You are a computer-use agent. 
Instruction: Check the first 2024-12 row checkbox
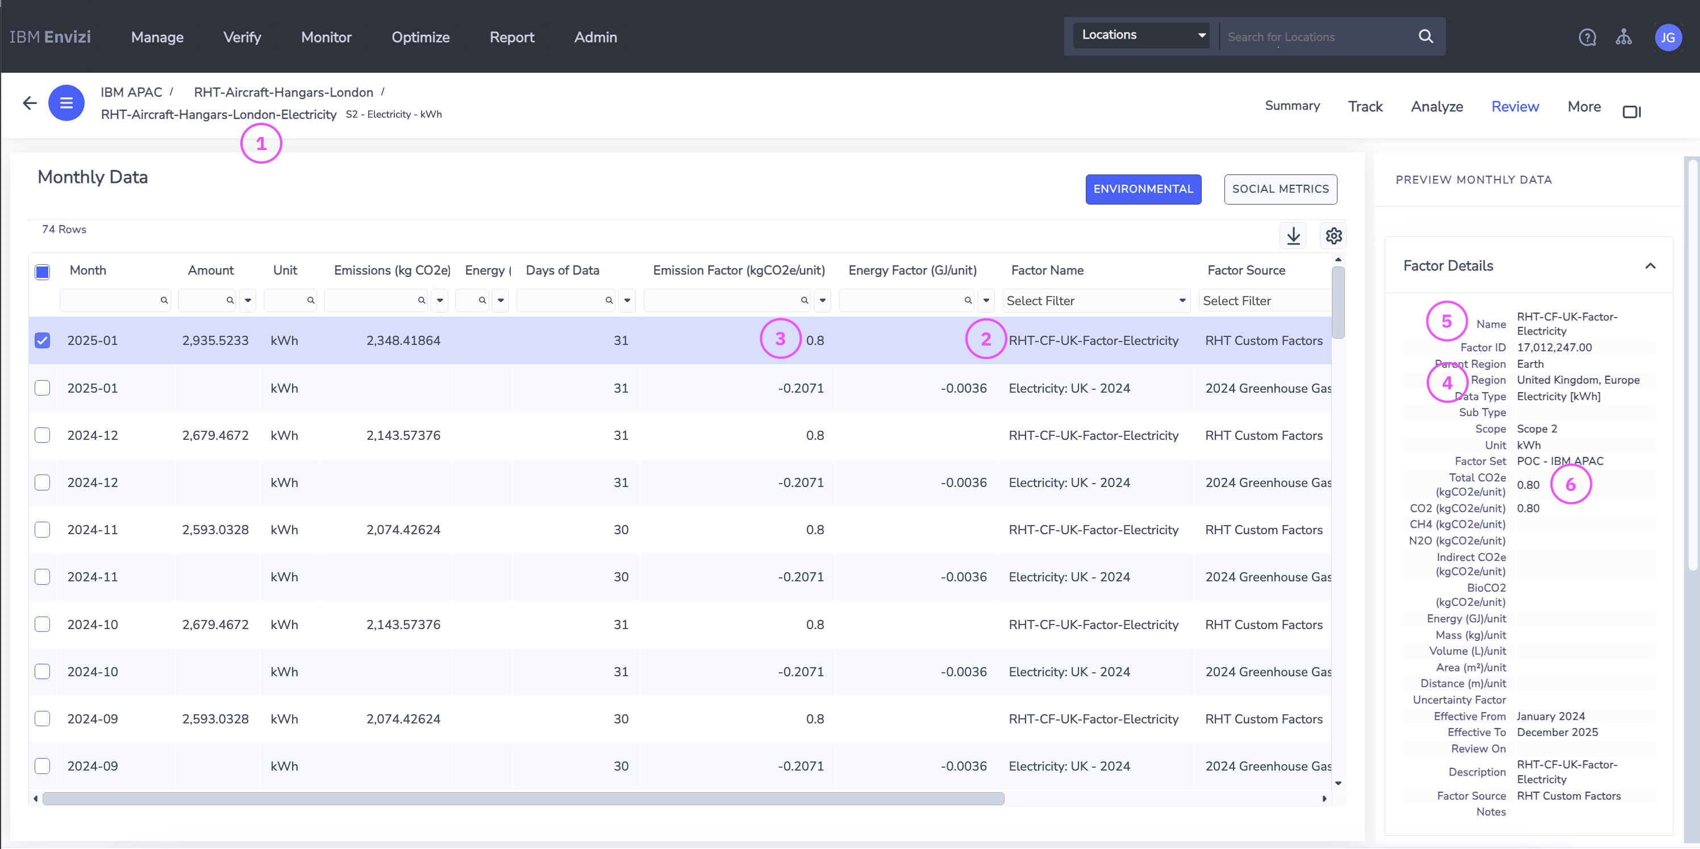42,435
